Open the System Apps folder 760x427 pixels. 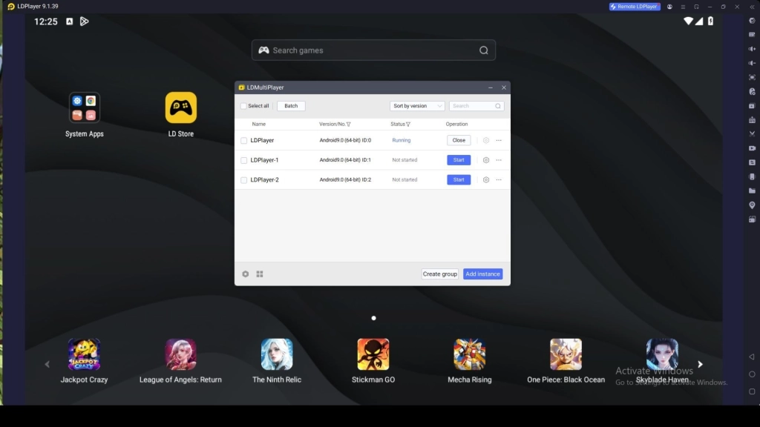[x=84, y=107]
